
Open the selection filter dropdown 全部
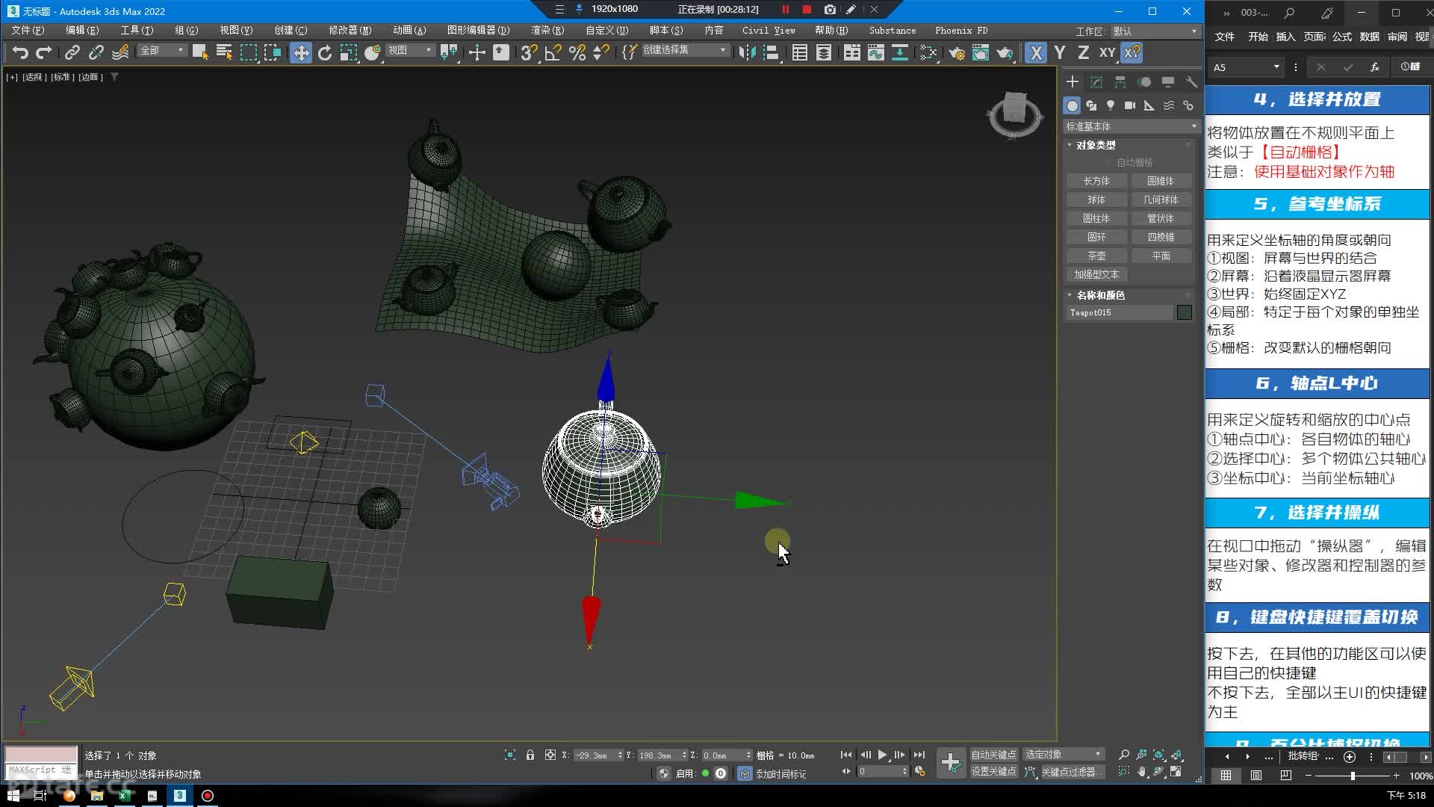(x=162, y=50)
